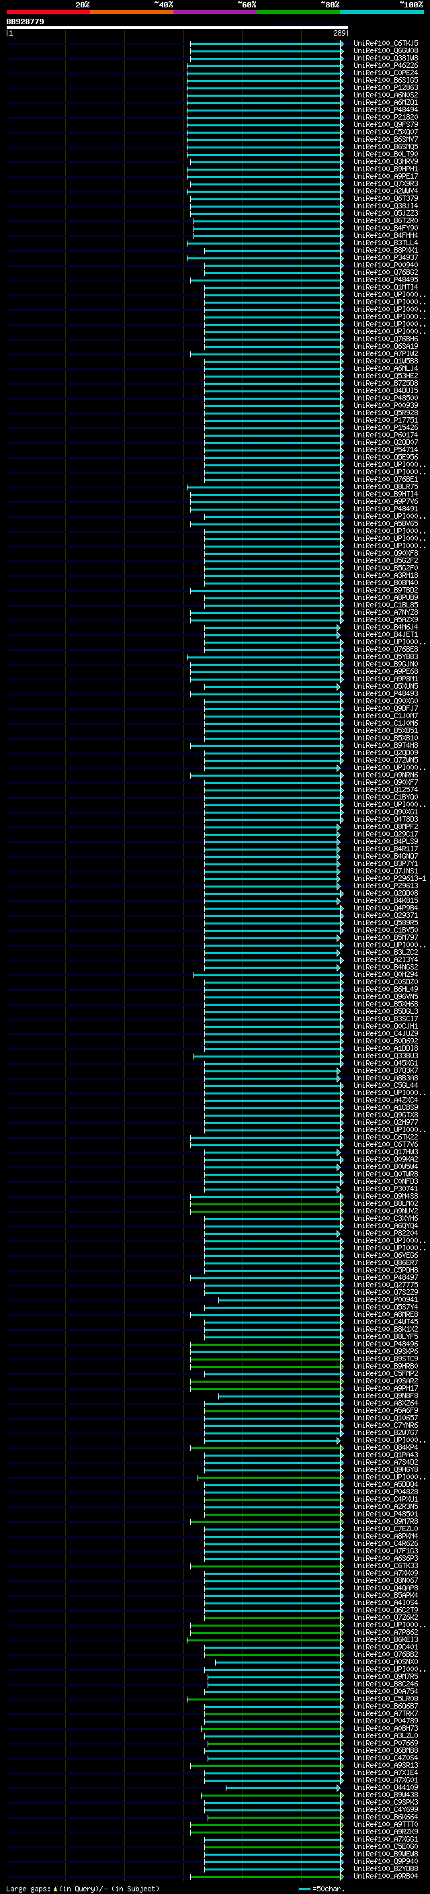Viewport: 430px width, 1894px height.
Task: Open hit UniRef100_C6TKJ5
Action: point(386,44)
